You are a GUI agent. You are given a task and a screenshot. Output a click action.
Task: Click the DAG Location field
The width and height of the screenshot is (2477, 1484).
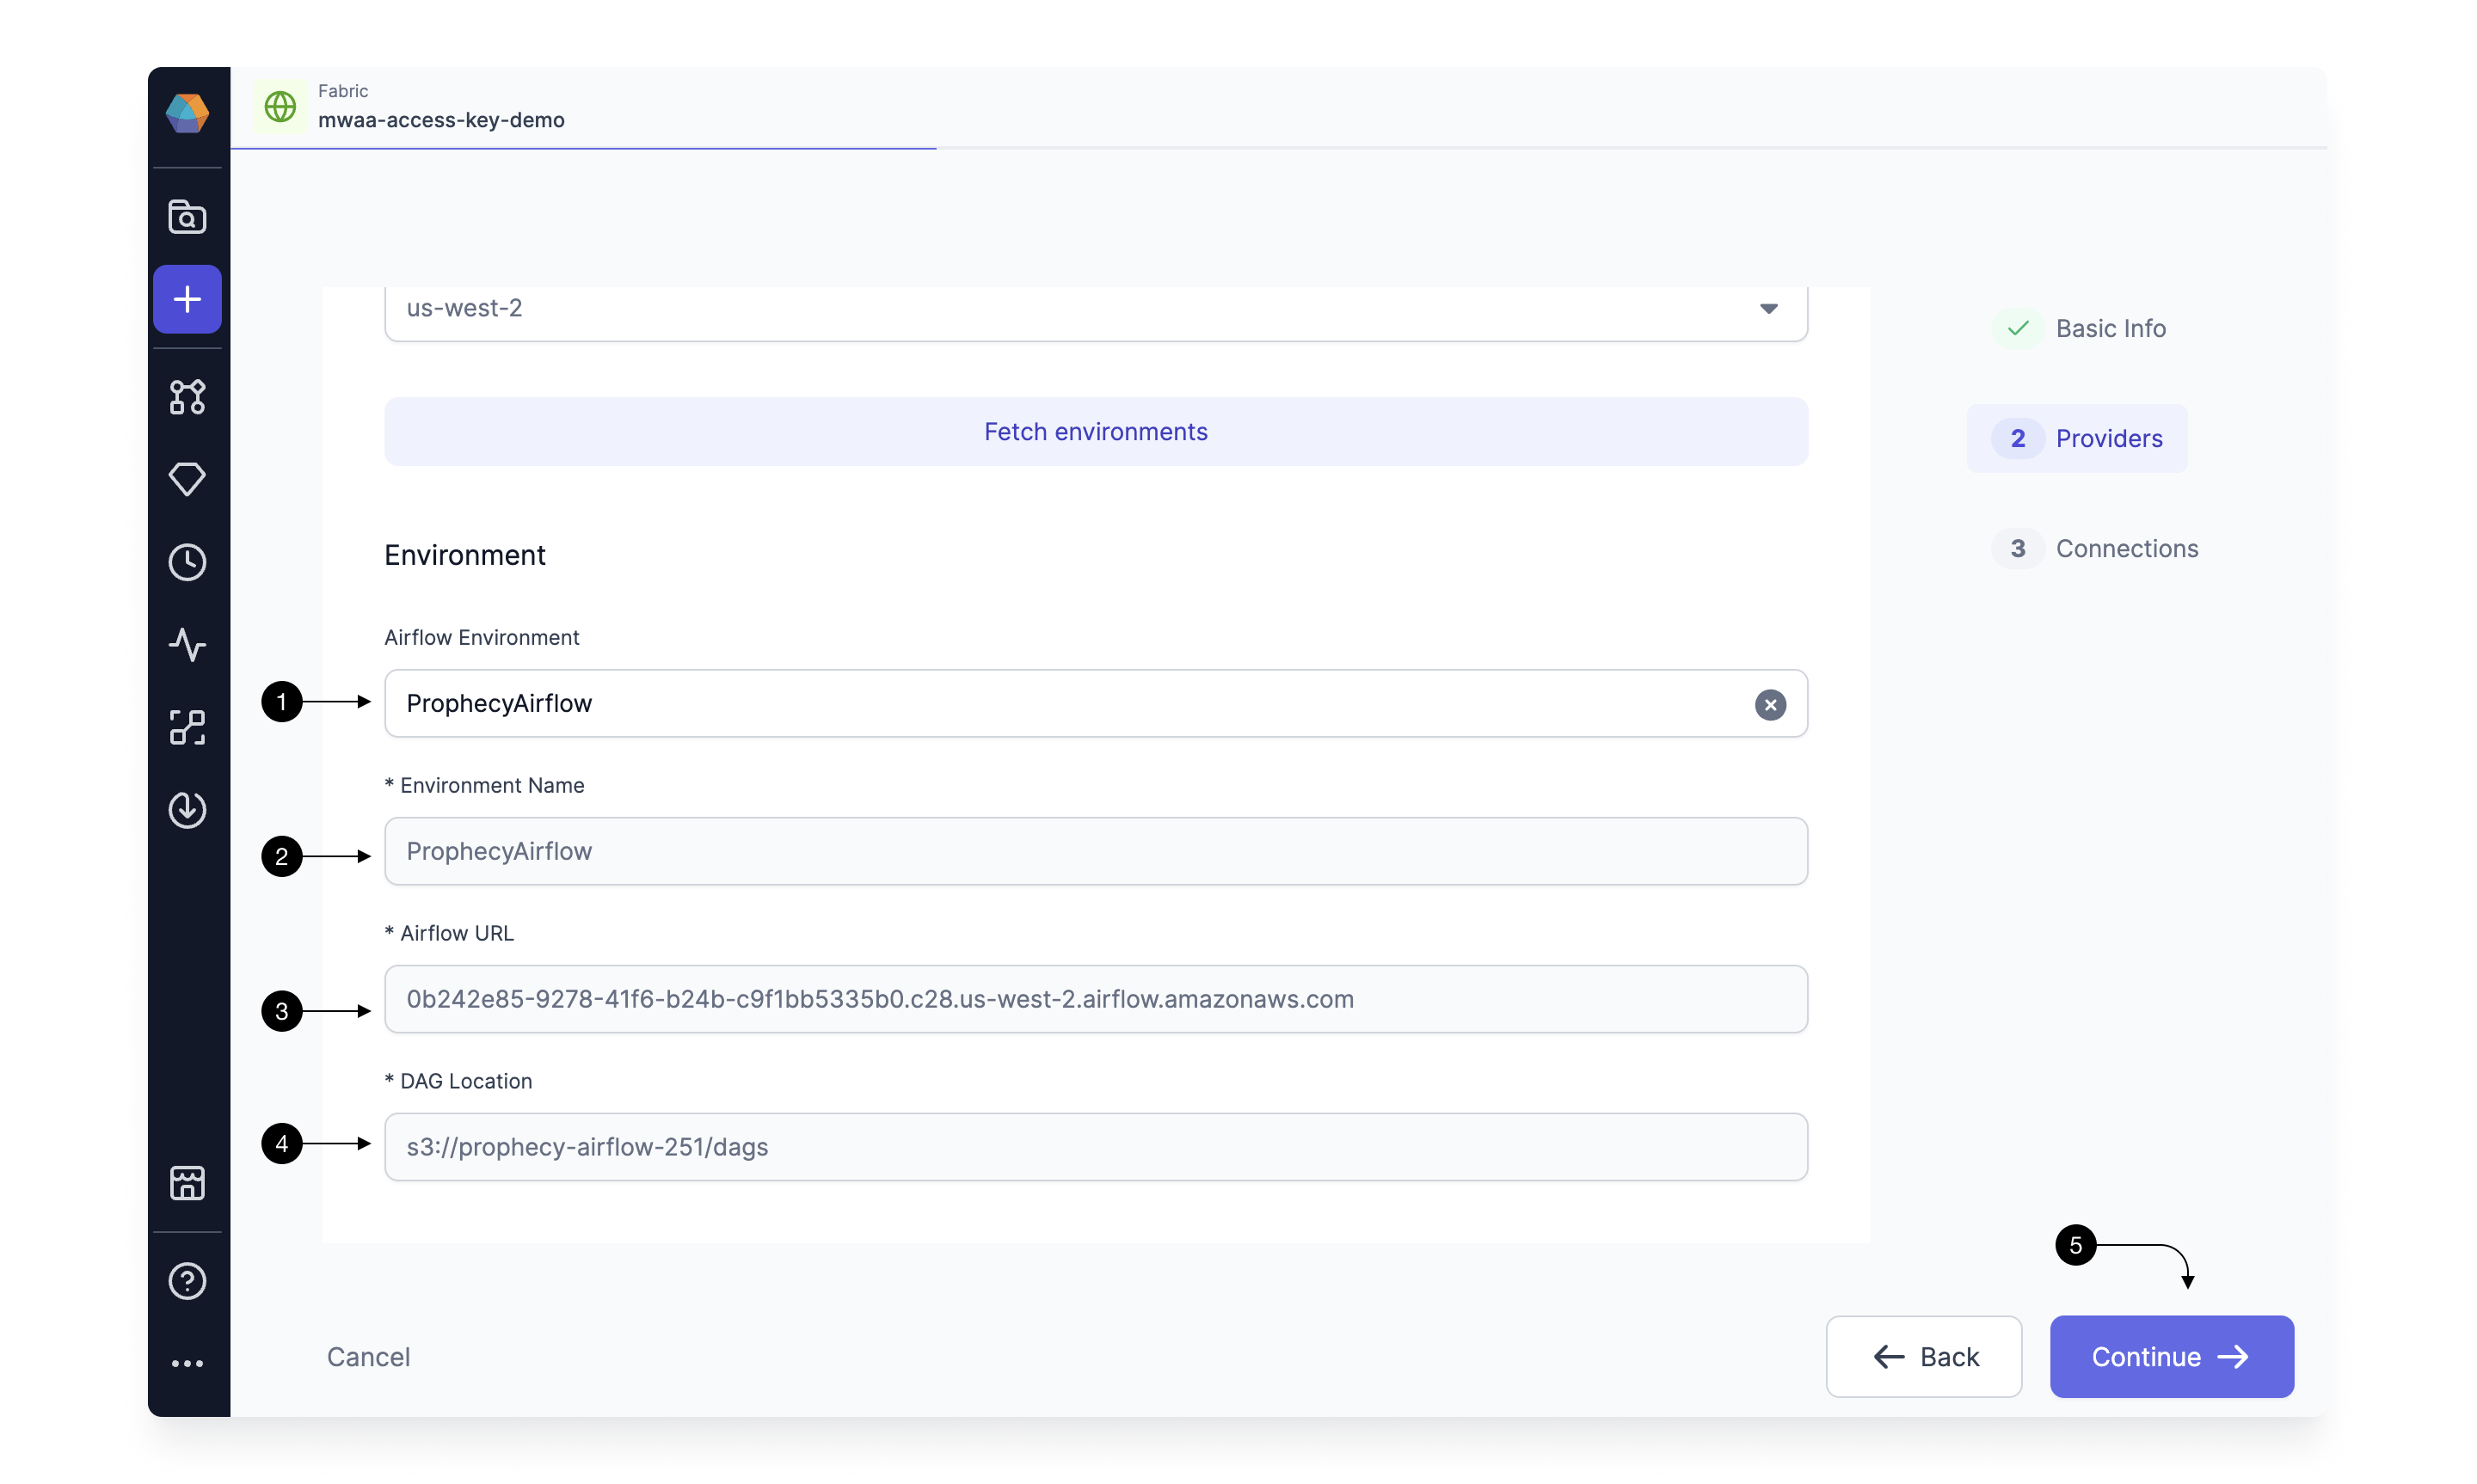point(1096,1147)
